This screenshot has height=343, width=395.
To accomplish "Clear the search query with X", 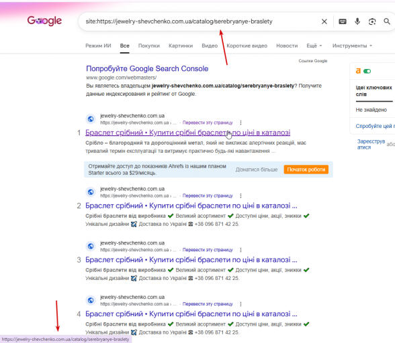I will click(x=324, y=21).
